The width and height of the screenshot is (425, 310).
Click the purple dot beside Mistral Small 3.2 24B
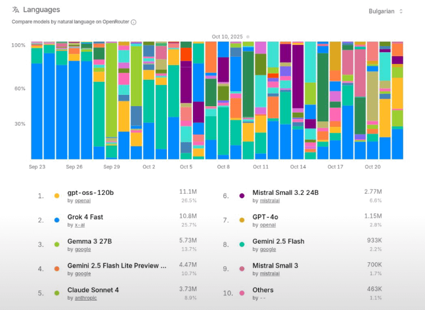click(242, 196)
